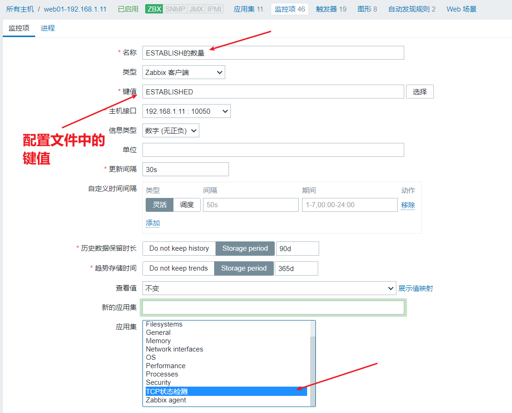Switch to the 进程 form tab

48,28
